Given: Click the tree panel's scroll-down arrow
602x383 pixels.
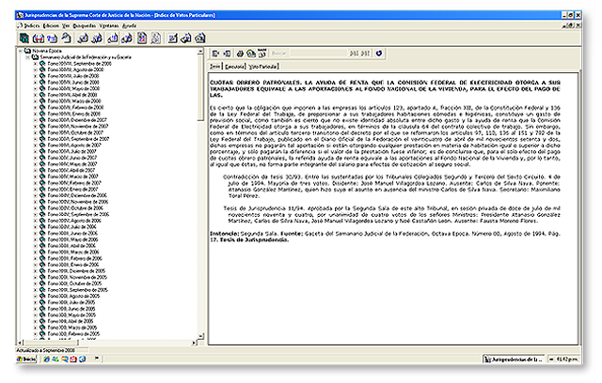Looking at the screenshot, I should [200, 336].
